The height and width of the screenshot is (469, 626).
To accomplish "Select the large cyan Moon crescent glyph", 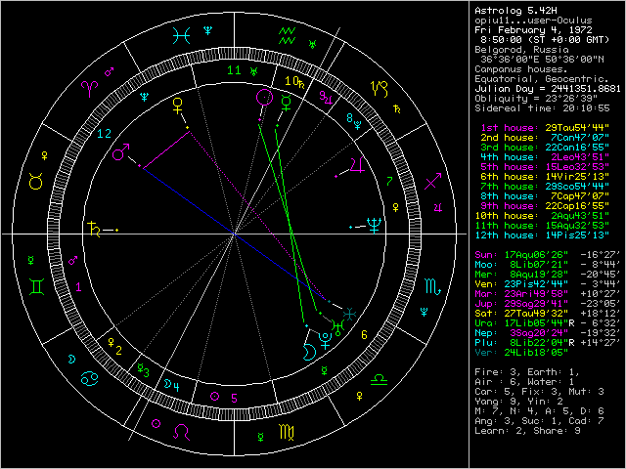I will 309,353.
